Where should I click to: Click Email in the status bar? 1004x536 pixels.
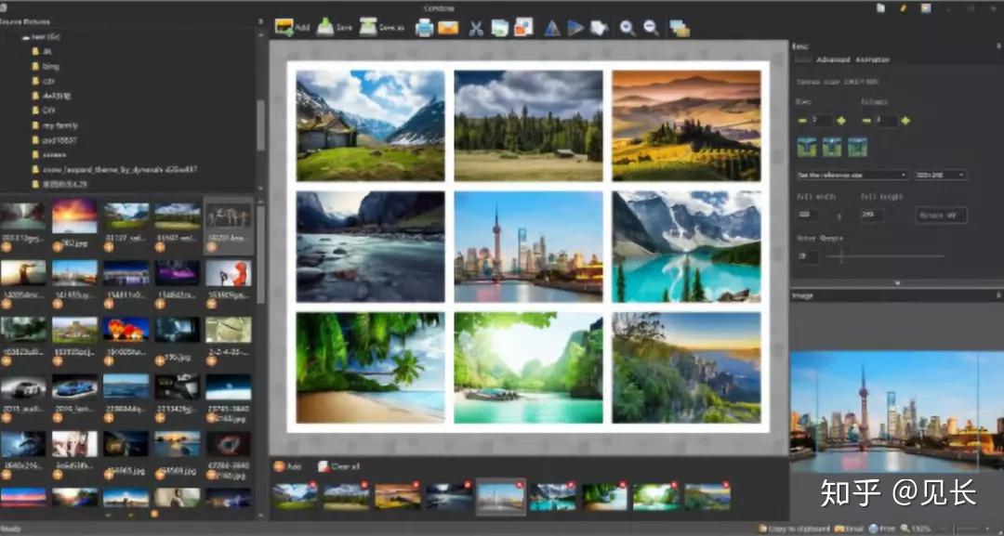[x=850, y=529]
